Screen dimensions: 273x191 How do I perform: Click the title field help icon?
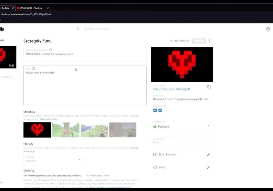pos(51,50)
